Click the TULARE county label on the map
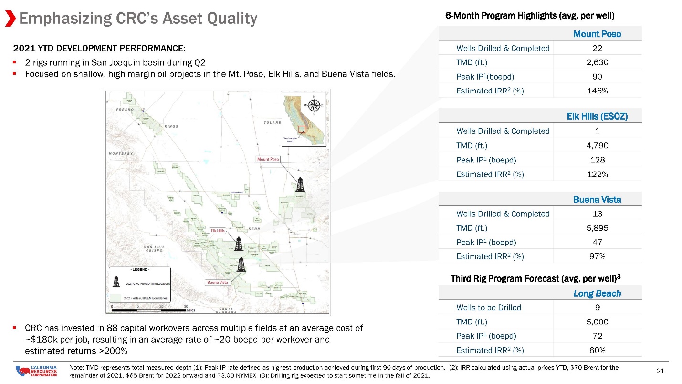This screenshot has height=384, width=682. (273, 122)
